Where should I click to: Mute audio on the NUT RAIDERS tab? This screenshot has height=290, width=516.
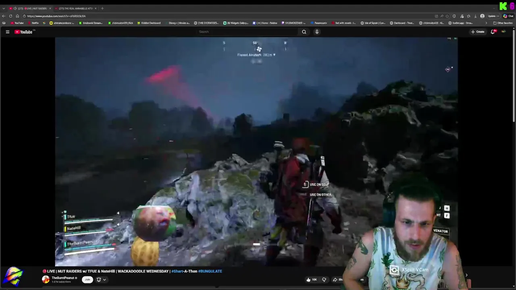[x=15, y=8]
